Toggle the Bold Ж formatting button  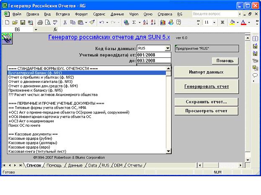222,22
